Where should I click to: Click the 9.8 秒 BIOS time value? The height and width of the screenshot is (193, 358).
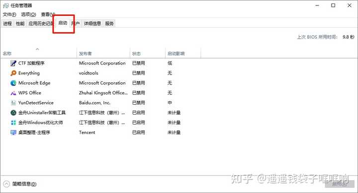pos(349,37)
